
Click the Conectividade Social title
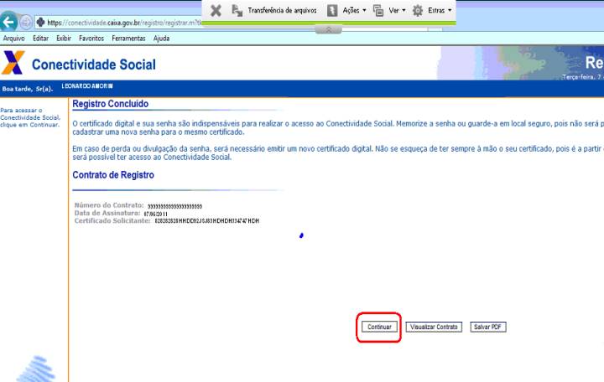94,65
